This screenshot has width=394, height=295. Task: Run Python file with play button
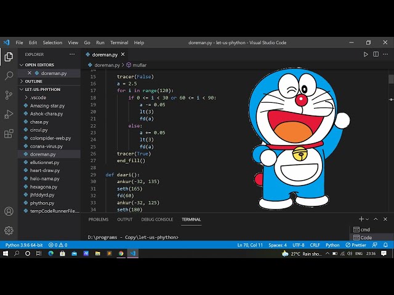(x=366, y=55)
